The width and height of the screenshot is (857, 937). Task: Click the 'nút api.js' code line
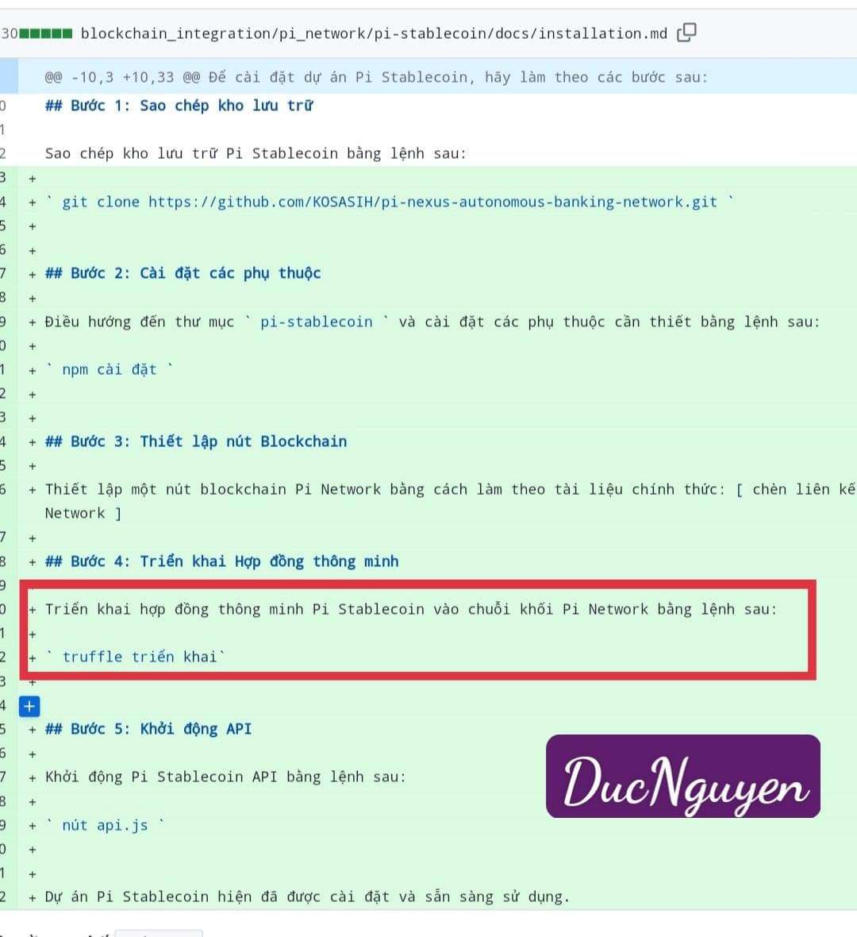(x=105, y=825)
